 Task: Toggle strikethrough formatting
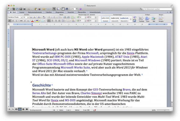tap(21, 21)
